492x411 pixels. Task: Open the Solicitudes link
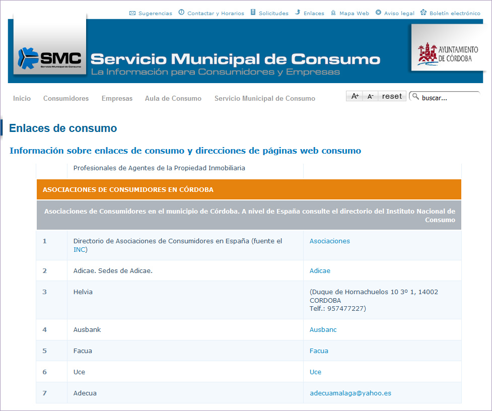click(x=273, y=14)
